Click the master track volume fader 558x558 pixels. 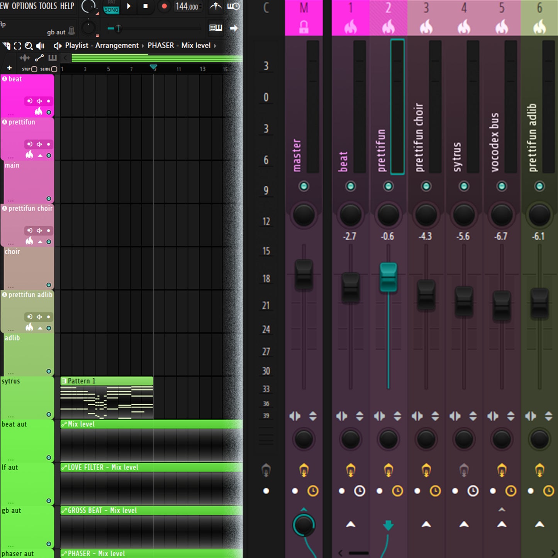click(304, 275)
